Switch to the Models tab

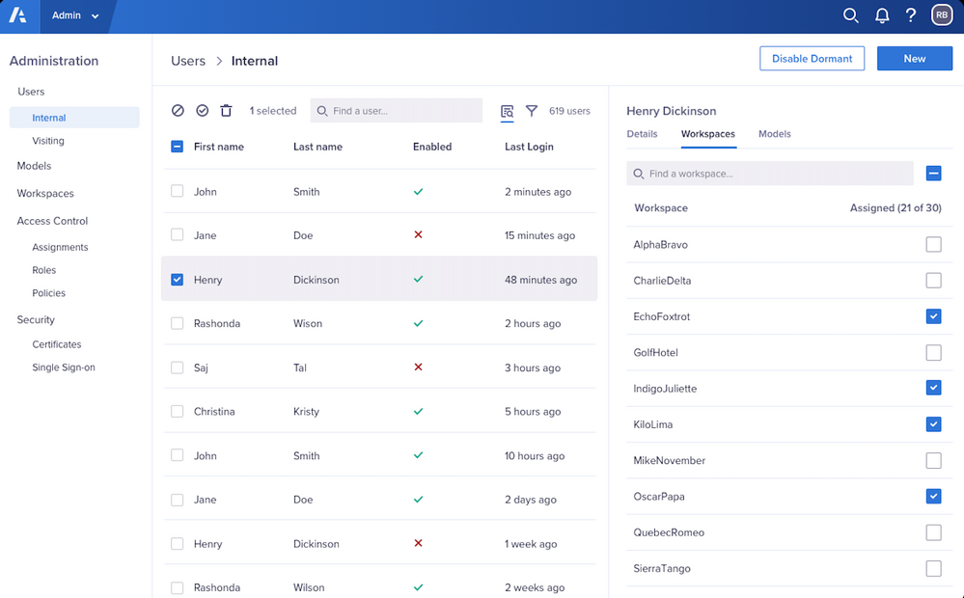tap(774, 134)
